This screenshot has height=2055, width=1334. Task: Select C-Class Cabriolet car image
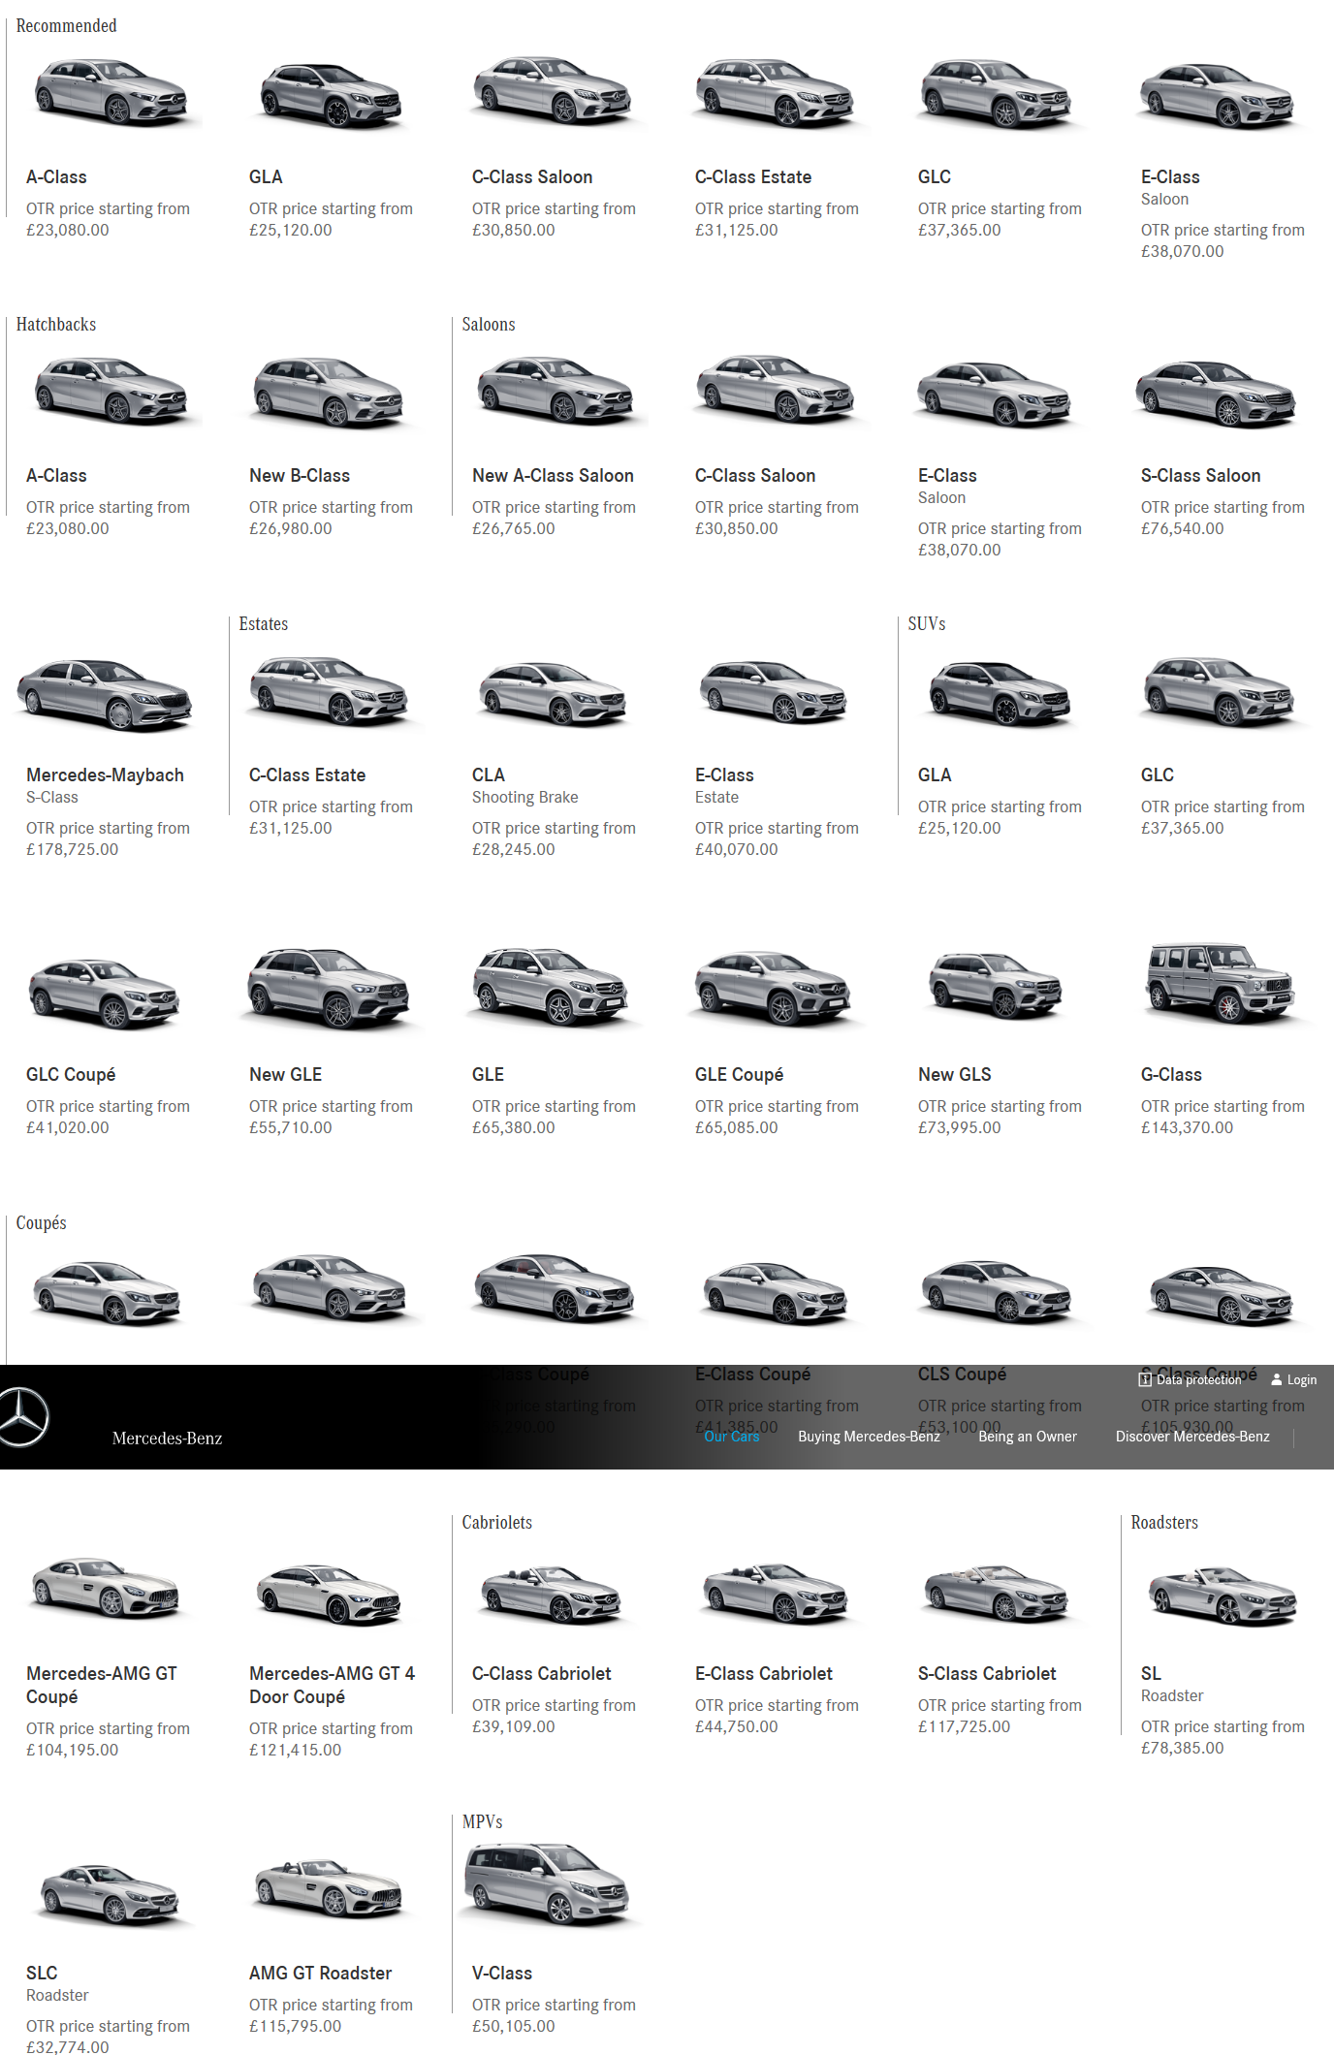[x=553, y=1595]
